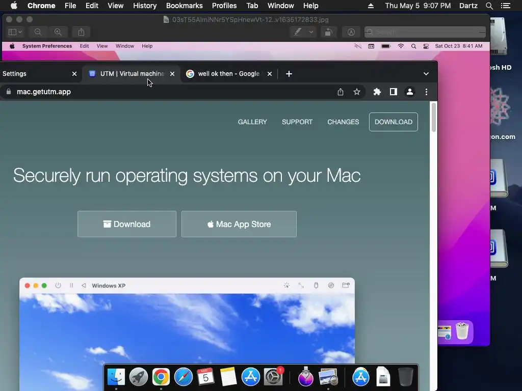This screenshot has height=391, width=522.
Task: Open Preview app from the Dock
Action: (328, 377)
